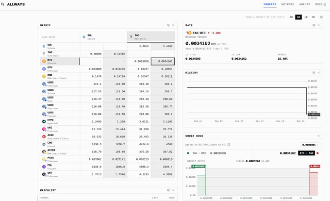Close the Matrix widget
The width and height of the screenshot is (330, 201).
point(173,25)
